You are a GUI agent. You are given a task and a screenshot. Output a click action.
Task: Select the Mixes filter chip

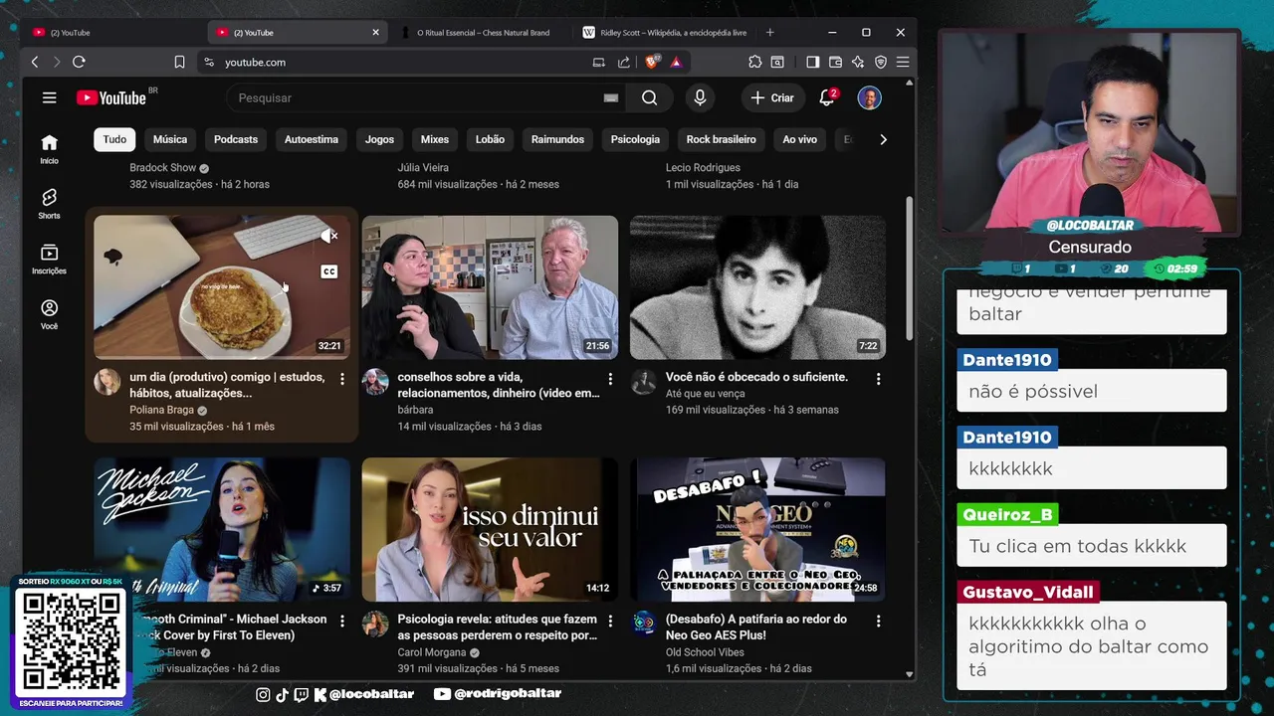coord(435,139)
